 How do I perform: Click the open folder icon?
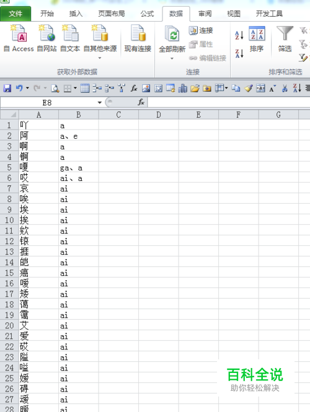click(x=195, y=88)
